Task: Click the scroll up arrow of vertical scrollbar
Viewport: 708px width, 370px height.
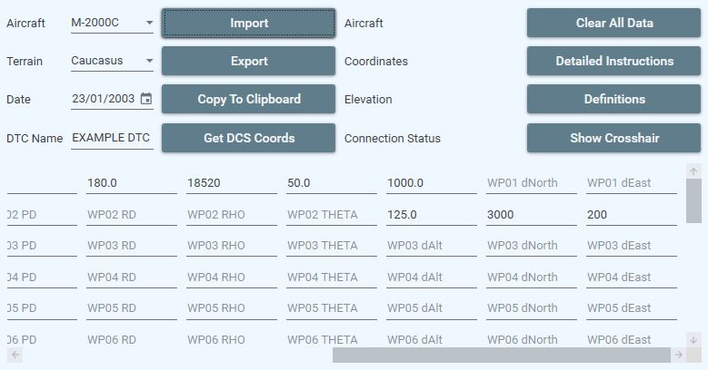Action: (x=693, y=171)
